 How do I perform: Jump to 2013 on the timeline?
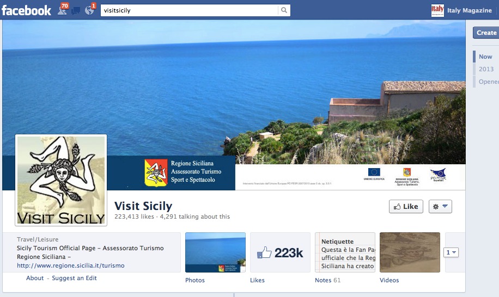[x=486, y=69]
